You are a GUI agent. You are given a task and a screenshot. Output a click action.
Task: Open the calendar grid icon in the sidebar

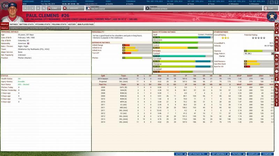[x=277, y=63]
